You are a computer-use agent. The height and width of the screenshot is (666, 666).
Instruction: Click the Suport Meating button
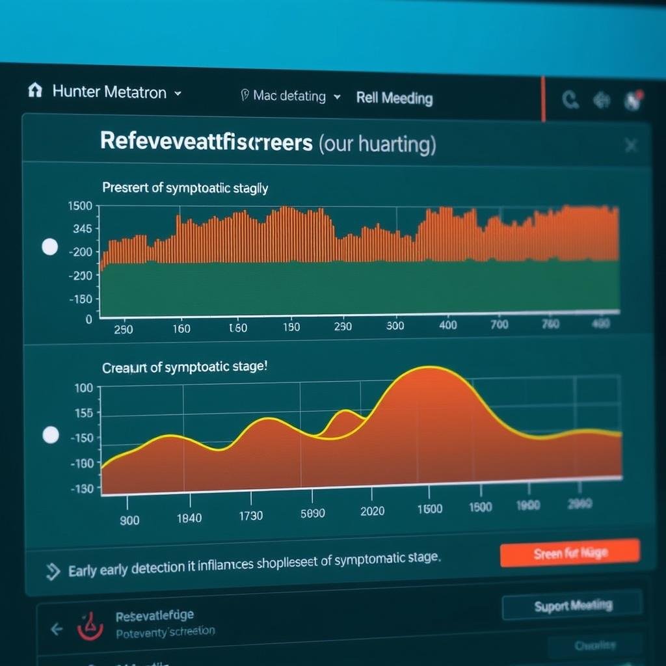tap(572, 606)
